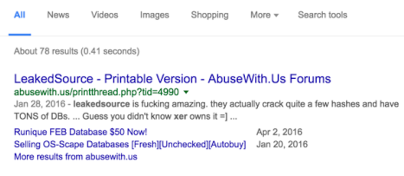The image size is (404, 176).
Task: Open Search tools options
Action: 322,15
